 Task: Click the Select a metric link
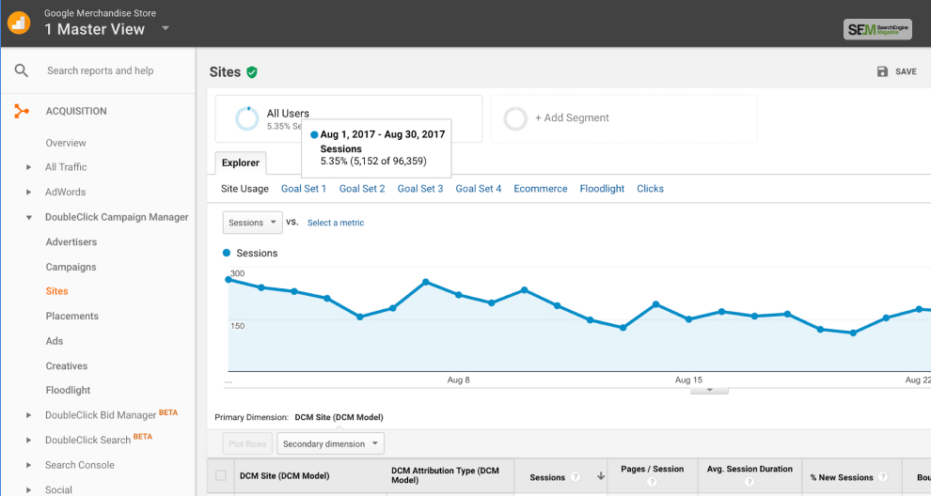(x=336, y=223)
